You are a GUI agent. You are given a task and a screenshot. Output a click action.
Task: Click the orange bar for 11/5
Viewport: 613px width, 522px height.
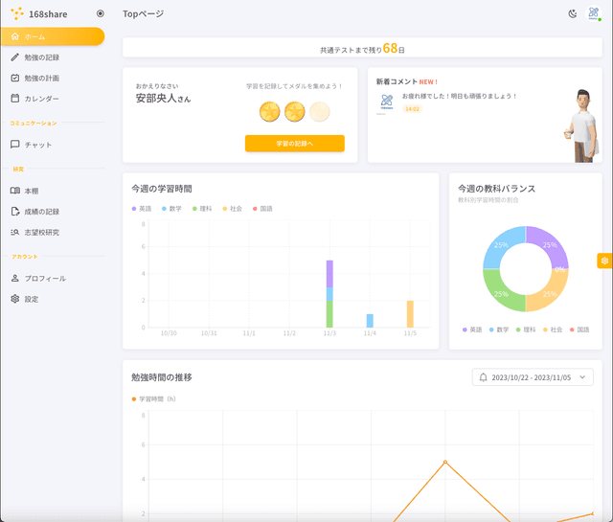(x=410, y=314)
